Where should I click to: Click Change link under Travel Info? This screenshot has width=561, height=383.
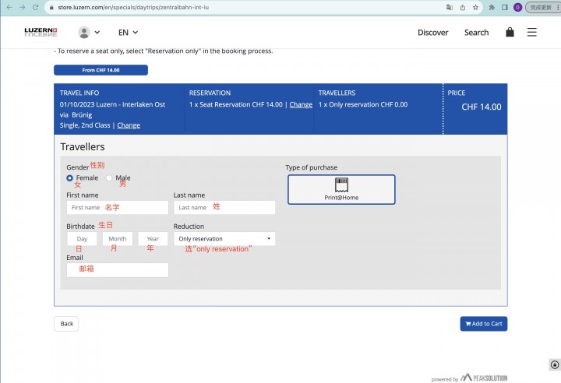(x=129, y=125)
